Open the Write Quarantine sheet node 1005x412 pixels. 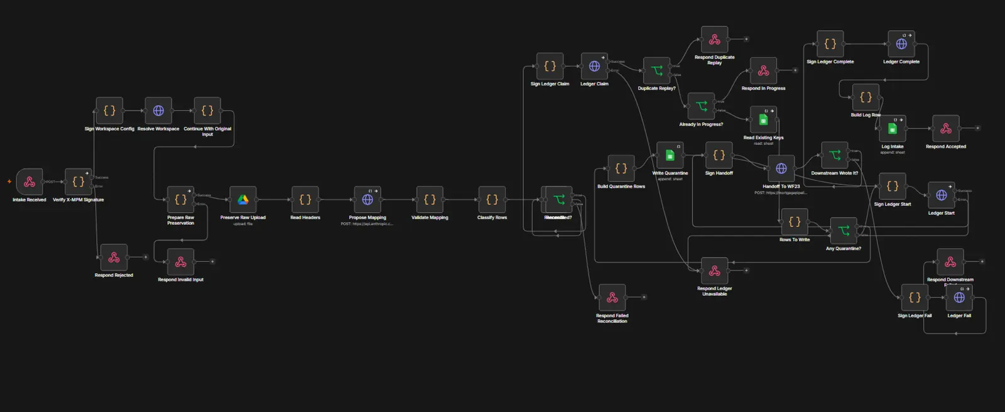pos(670,155)
